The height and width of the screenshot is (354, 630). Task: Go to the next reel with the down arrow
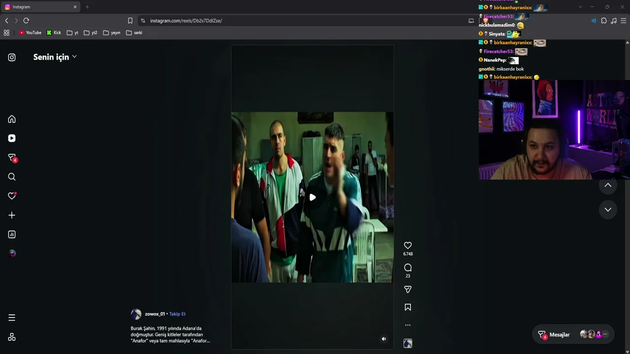[x=608, y=209]
